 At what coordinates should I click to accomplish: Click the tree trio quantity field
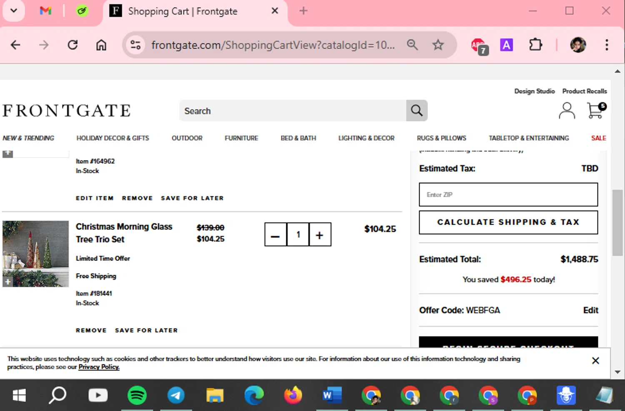[x=298, y=234]
